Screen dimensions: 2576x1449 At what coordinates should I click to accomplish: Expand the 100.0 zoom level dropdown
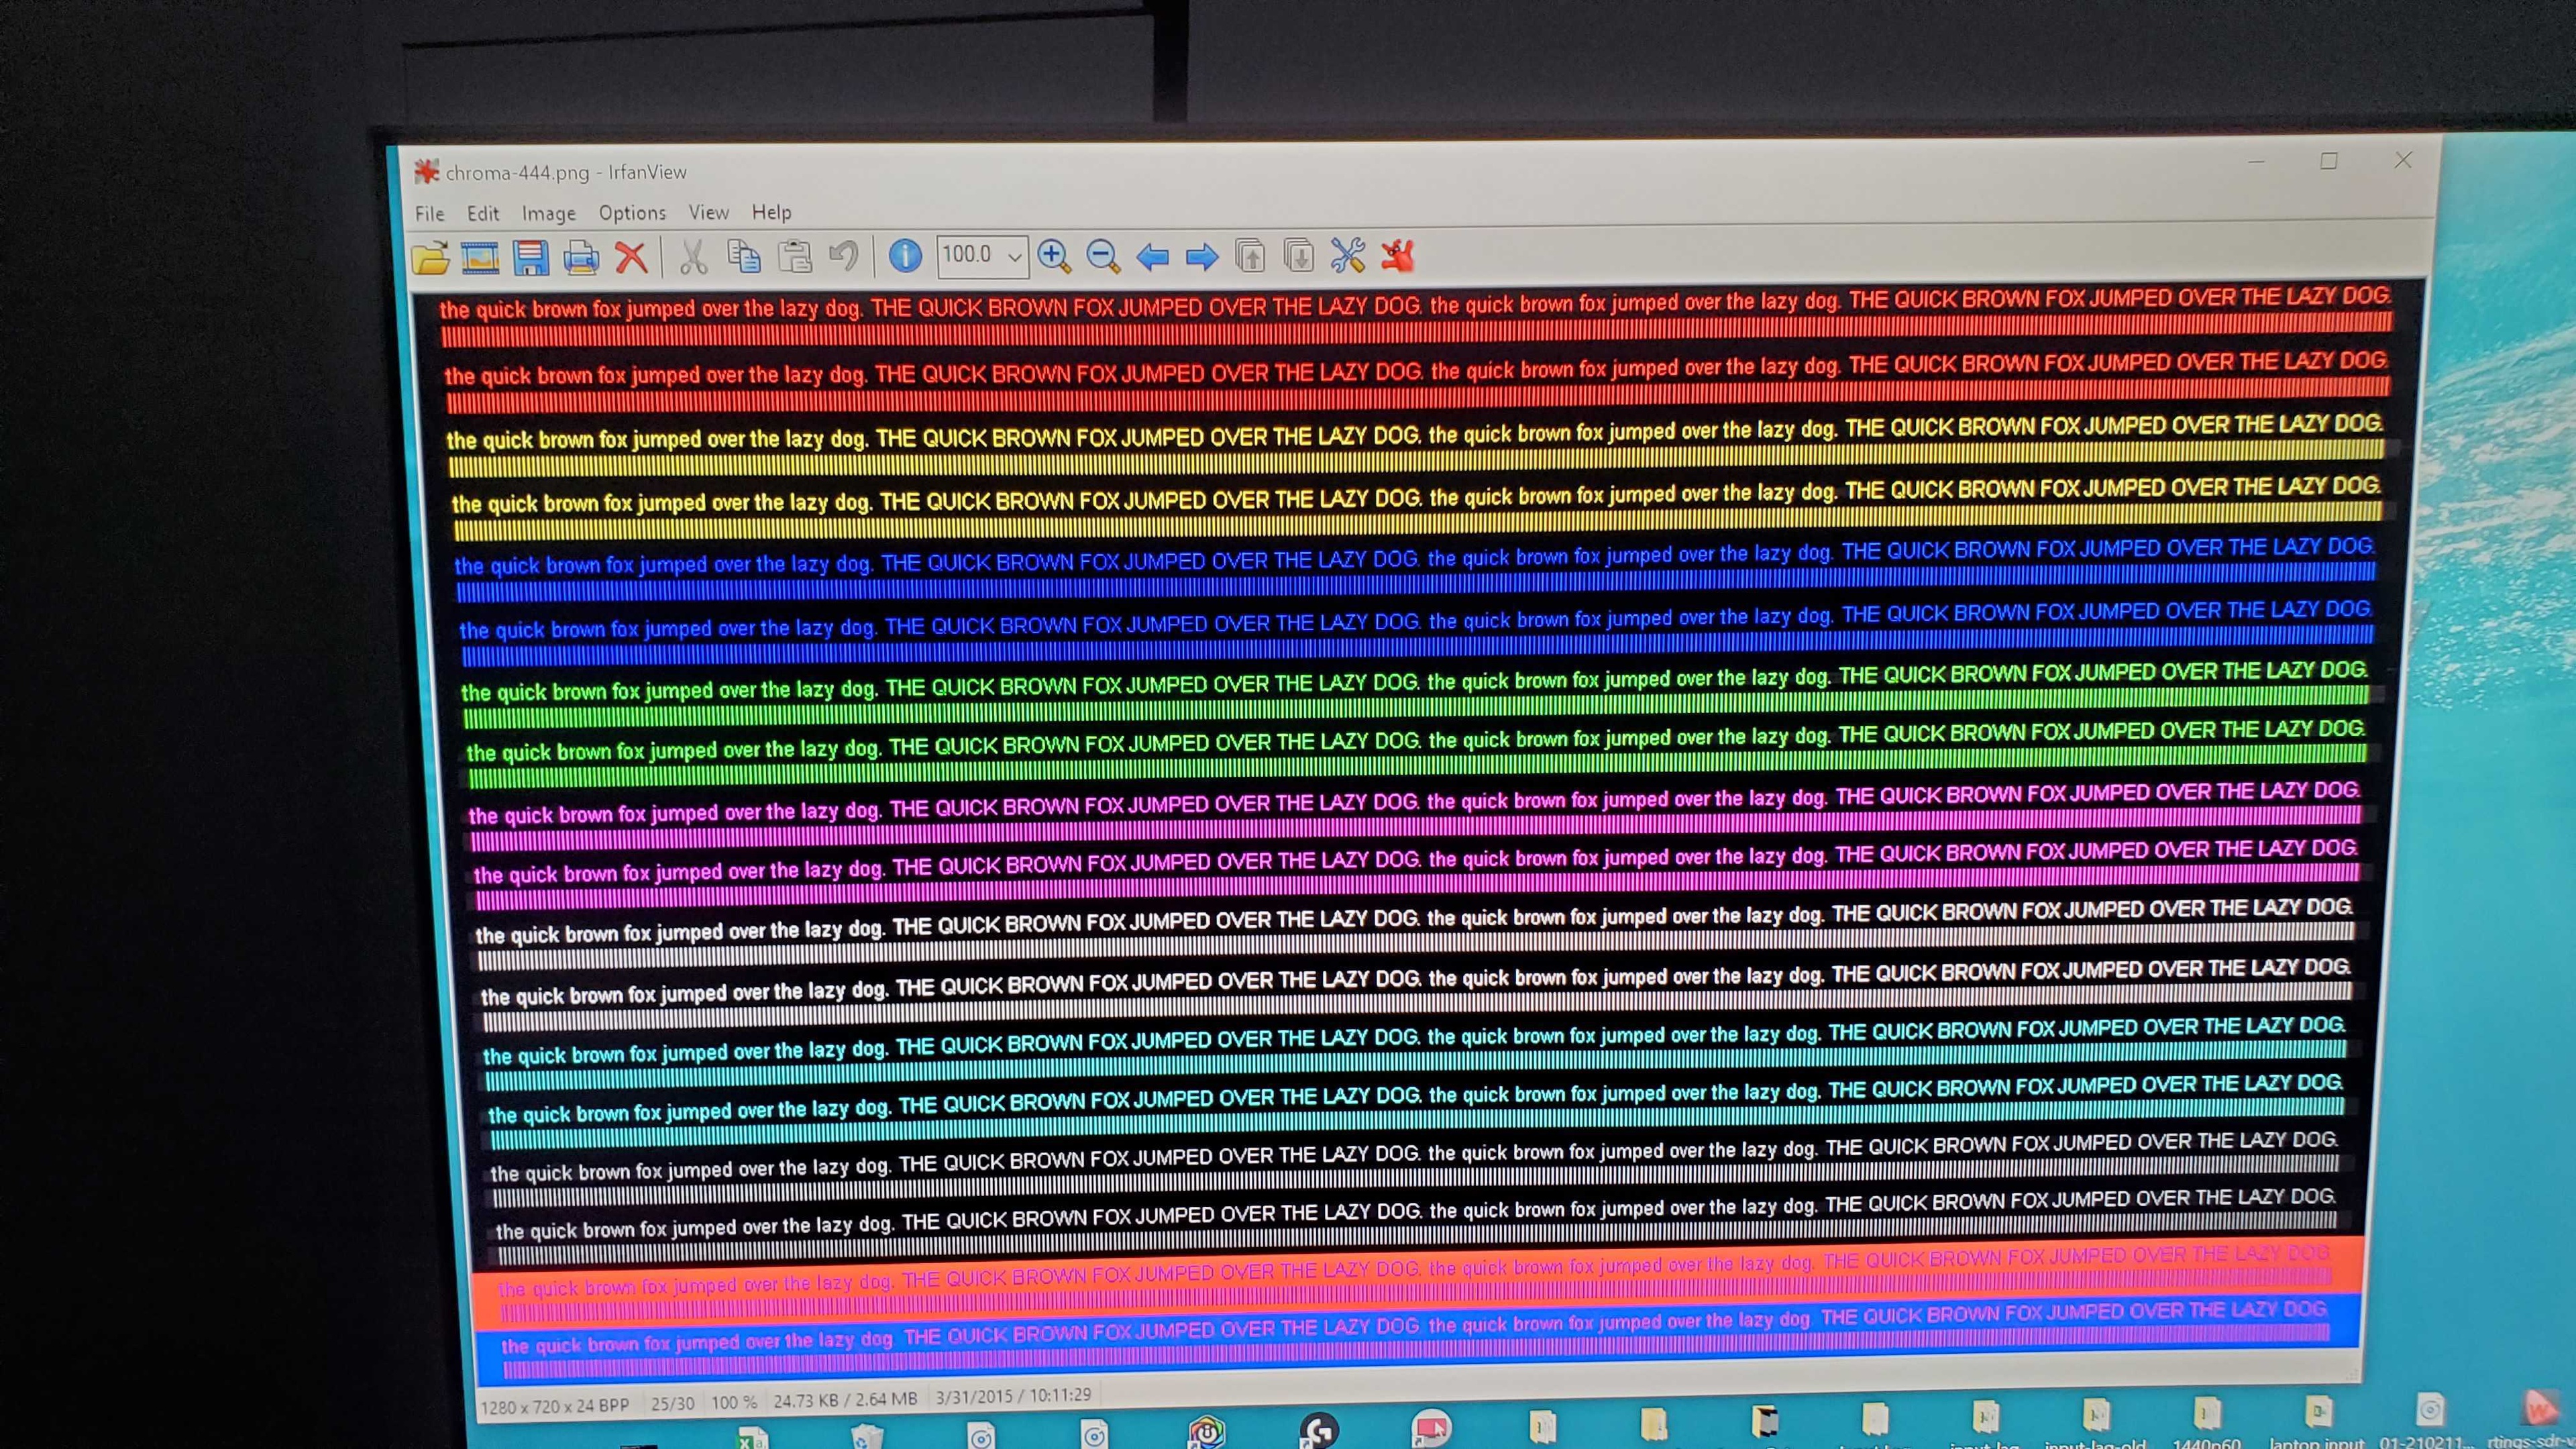click(x=1014, y=257)
